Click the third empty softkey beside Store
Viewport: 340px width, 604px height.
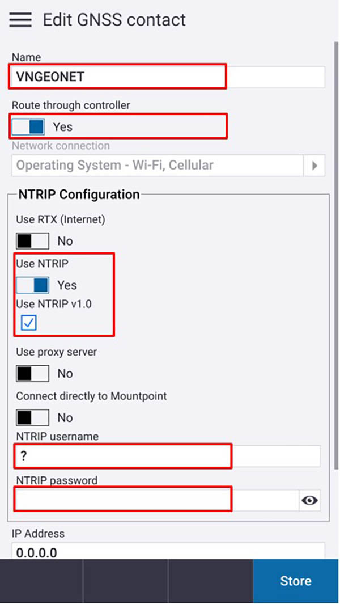point(211,581)
